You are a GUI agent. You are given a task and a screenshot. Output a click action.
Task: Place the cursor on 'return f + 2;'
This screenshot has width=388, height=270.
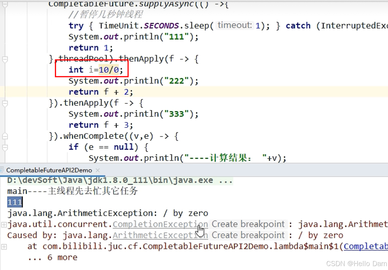click(101, 92)
